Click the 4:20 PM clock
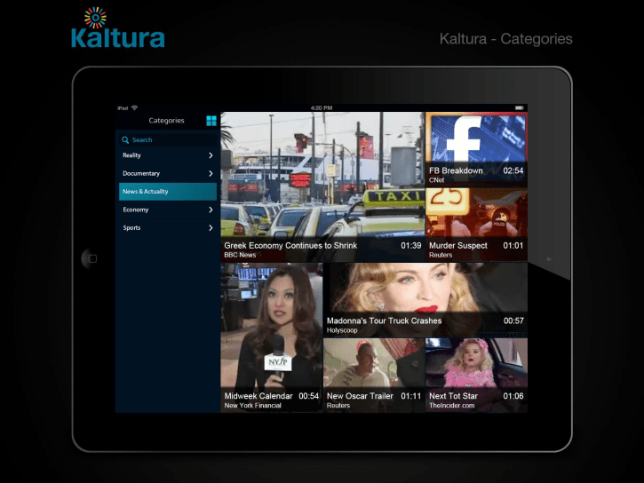This screenshot has width=644, height=483. (322, 108)
